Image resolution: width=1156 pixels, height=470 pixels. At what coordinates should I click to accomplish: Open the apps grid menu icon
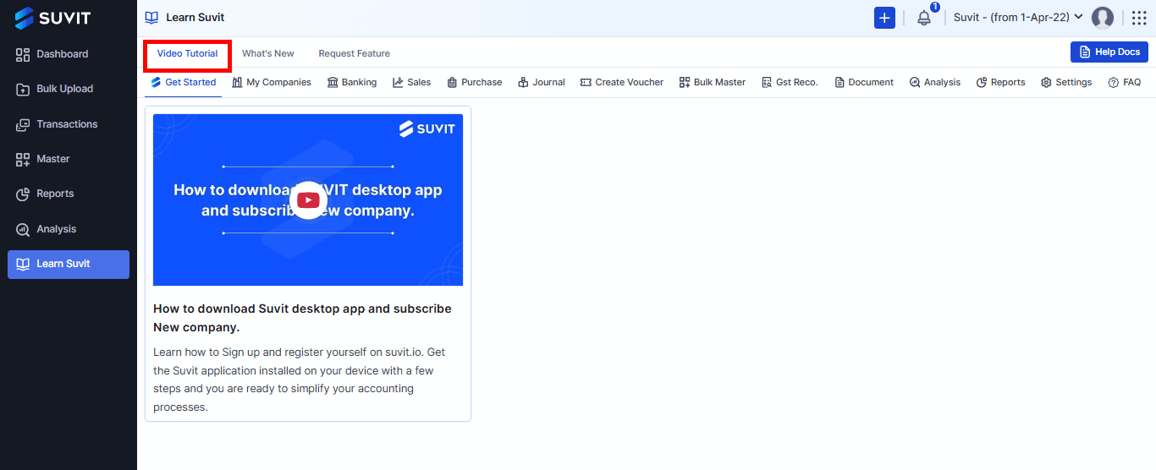(1139, 18)
